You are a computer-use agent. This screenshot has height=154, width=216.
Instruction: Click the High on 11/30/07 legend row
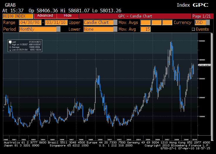[25, 45]
